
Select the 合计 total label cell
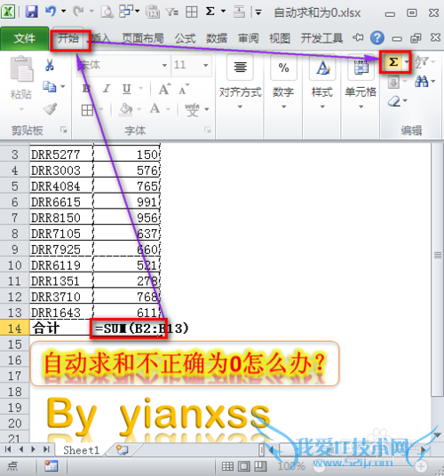(x=60, y=328)
